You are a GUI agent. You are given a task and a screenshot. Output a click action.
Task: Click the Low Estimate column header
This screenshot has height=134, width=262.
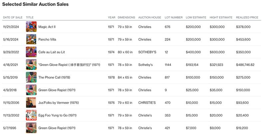click(x=196, y=18)
